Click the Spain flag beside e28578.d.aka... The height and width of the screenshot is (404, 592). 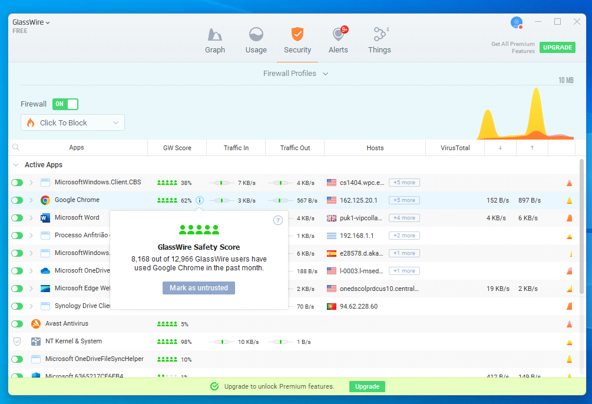(x=332, y=253)
